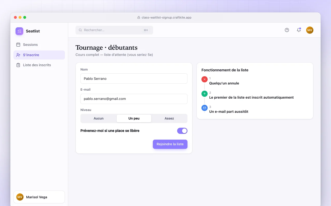This screenshot has width=331, height=206.
Task: Select the Assez level option
Action: pos(169,118)
